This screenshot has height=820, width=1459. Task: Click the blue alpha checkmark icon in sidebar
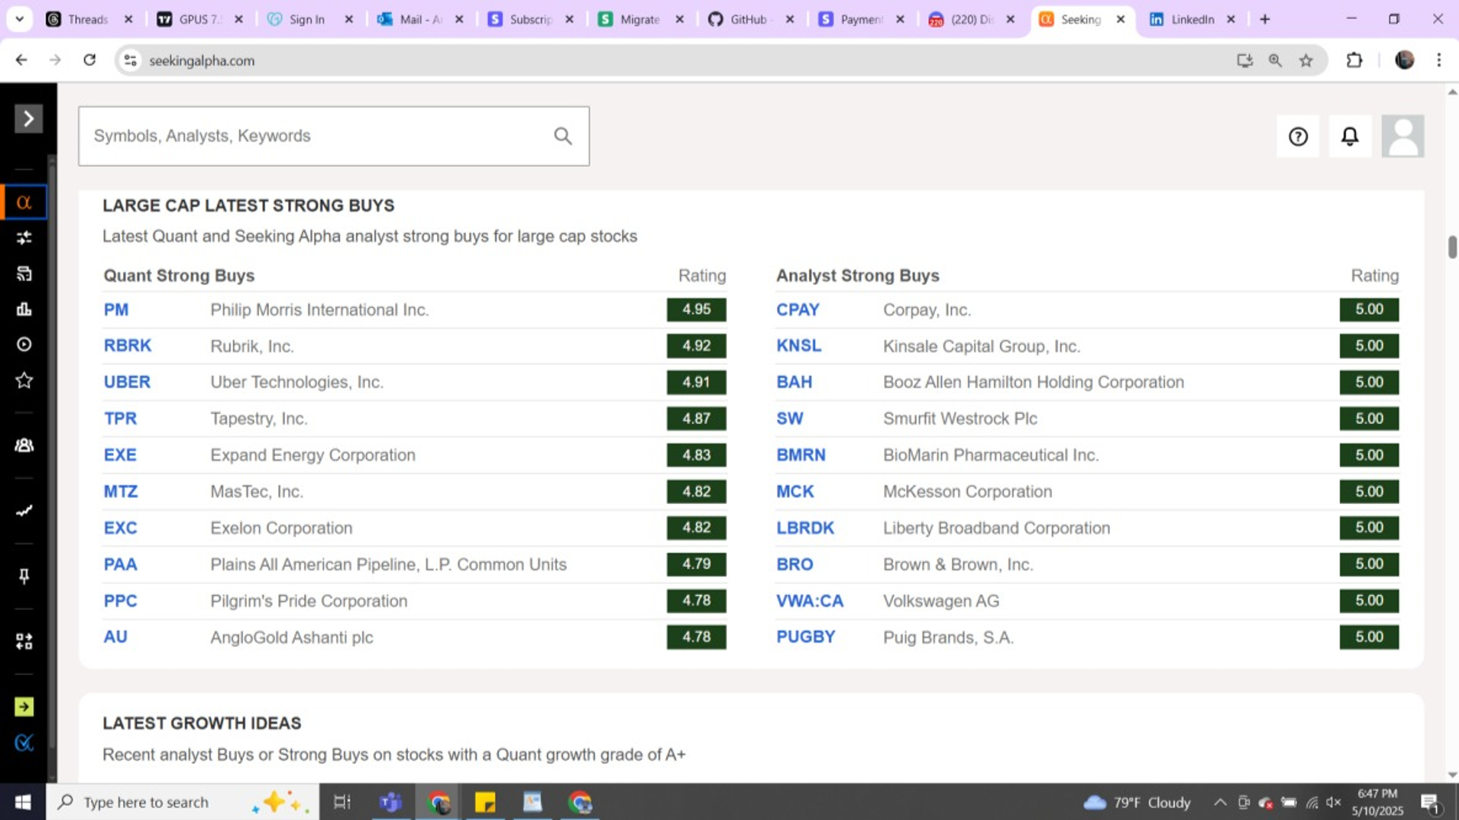[24, 743]
